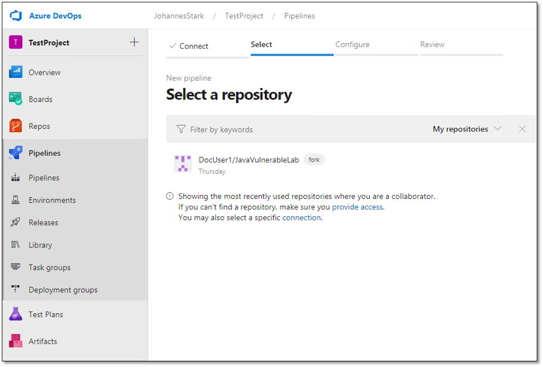The height and width of the screenshot is (367, 543).
Task: Open the TestProject avatar icon
Action: [x=16, y=42]
